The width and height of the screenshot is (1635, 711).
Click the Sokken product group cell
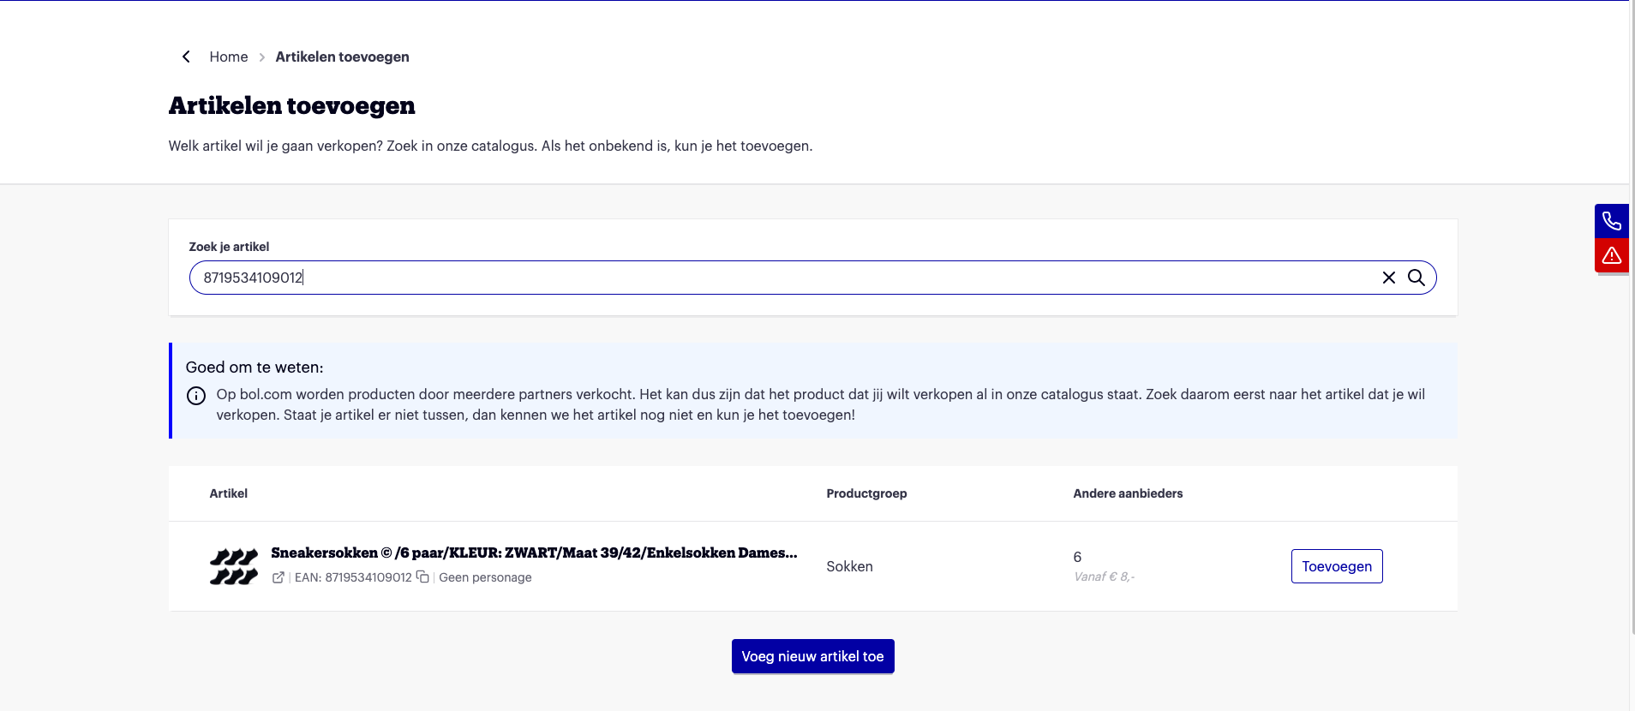849,566
